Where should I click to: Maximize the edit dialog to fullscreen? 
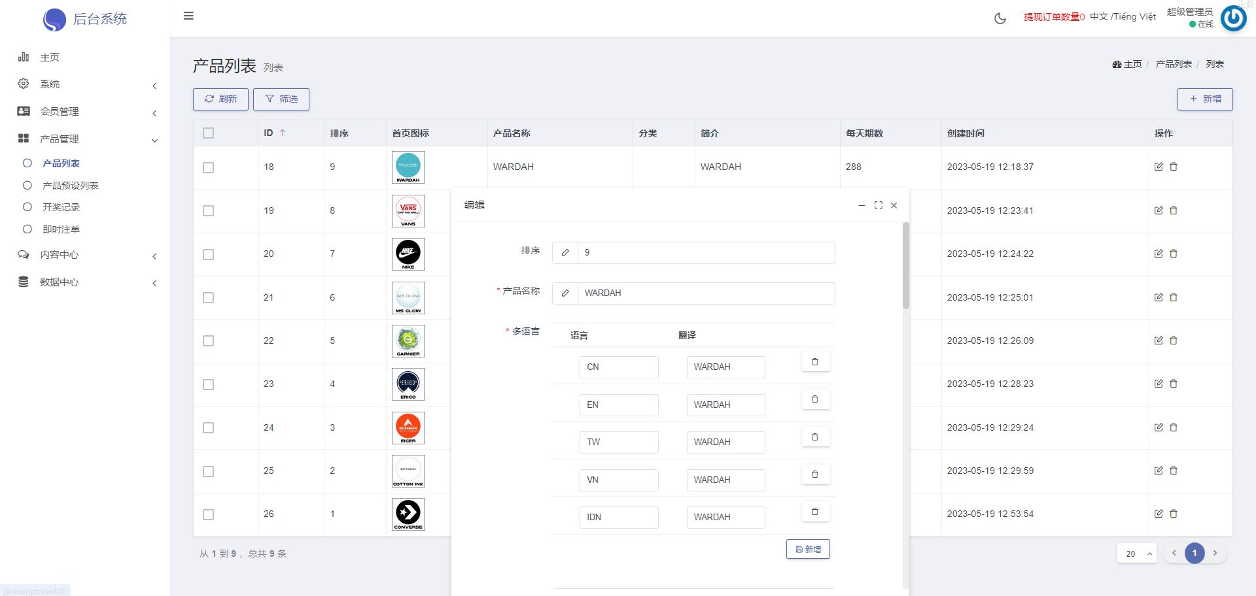coord(878,205)
